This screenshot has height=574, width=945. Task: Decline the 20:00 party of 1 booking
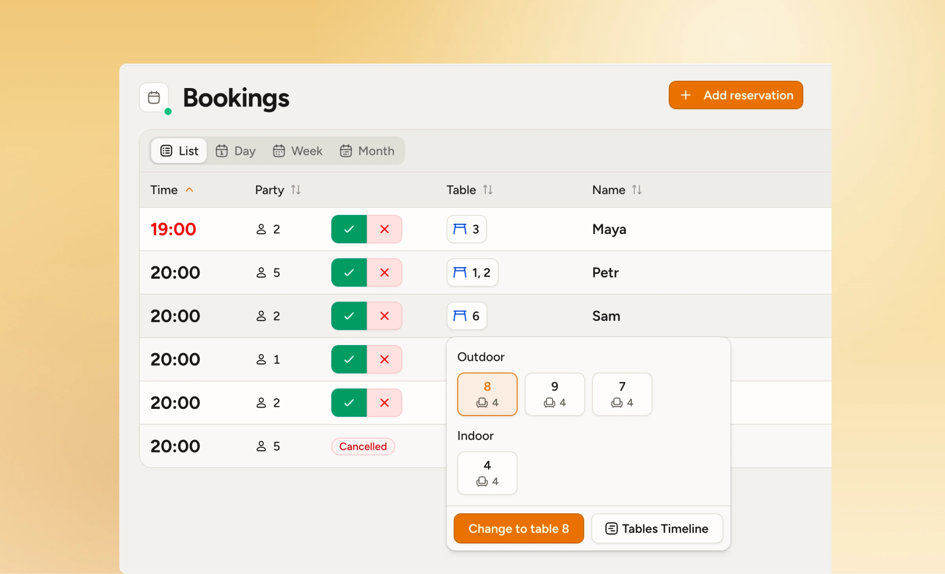point(384,359)
